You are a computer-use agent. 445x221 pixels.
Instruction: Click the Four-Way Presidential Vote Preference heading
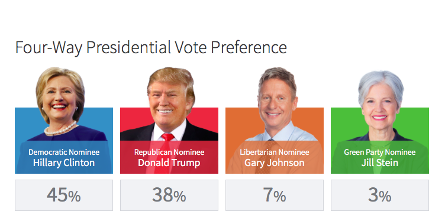coord(151,47)
